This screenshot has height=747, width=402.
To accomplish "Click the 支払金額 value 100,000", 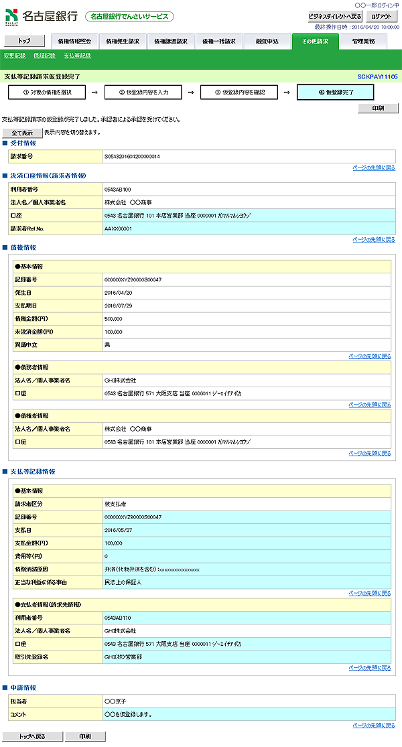I will click(113, 543).
